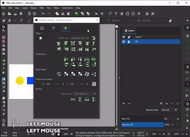Click the New document icon

tap(4, 14)
